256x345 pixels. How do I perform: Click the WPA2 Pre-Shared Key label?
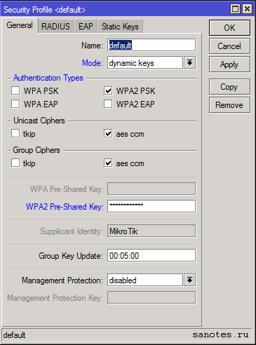tap(65, 207)
